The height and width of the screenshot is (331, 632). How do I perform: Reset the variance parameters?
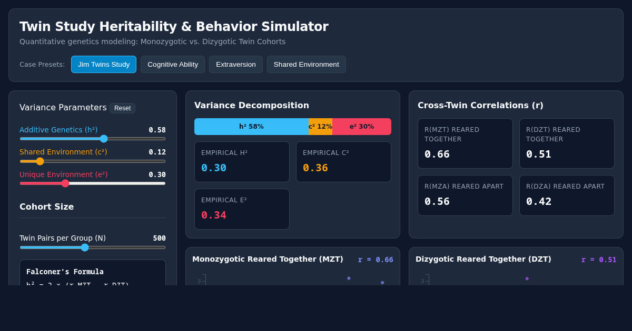122,108
